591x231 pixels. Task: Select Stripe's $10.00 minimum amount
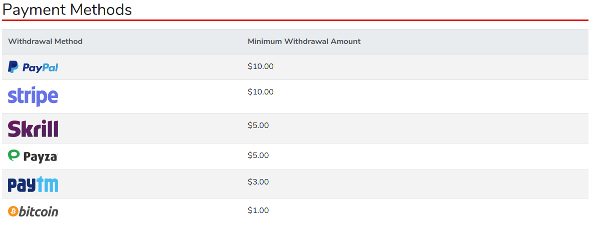pyautogui.click(x=260, y=92)
